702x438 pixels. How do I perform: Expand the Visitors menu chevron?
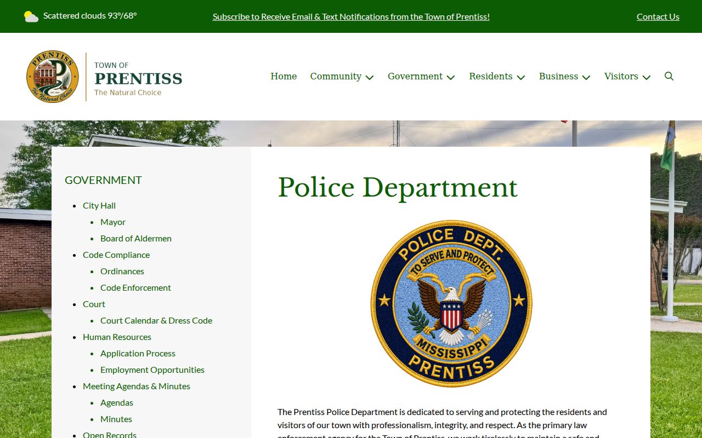[x=647, y=77]
